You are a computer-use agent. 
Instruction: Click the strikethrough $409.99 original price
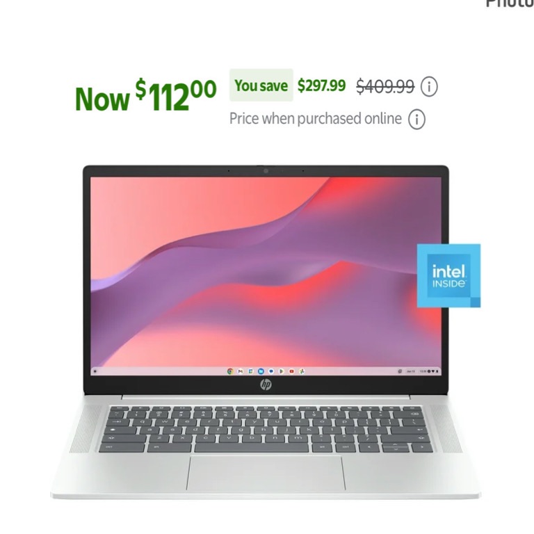click(385, 86)
